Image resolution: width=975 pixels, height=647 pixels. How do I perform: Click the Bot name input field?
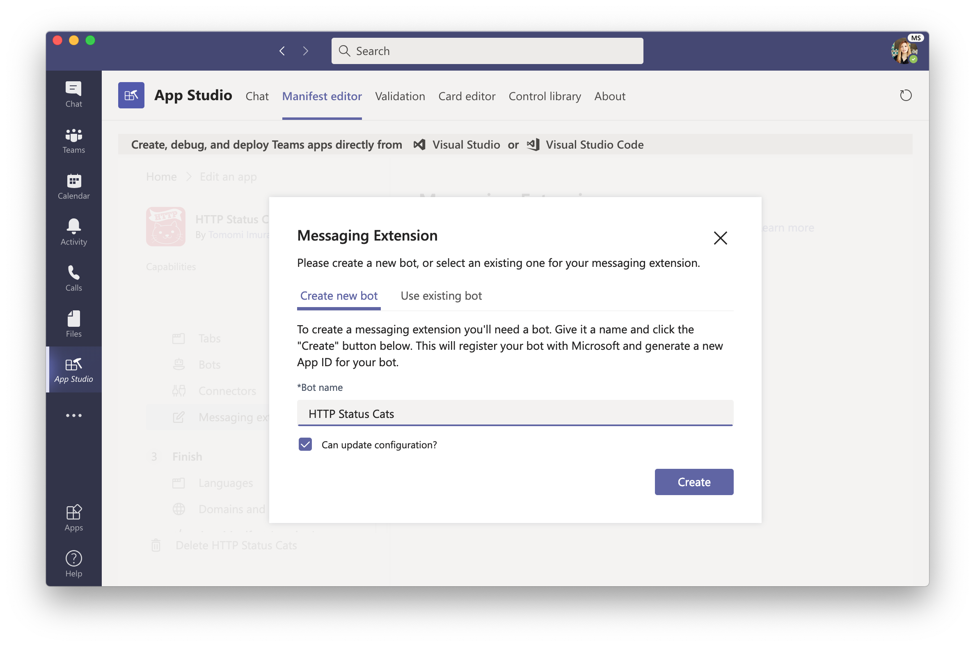[x=515, y=413]
